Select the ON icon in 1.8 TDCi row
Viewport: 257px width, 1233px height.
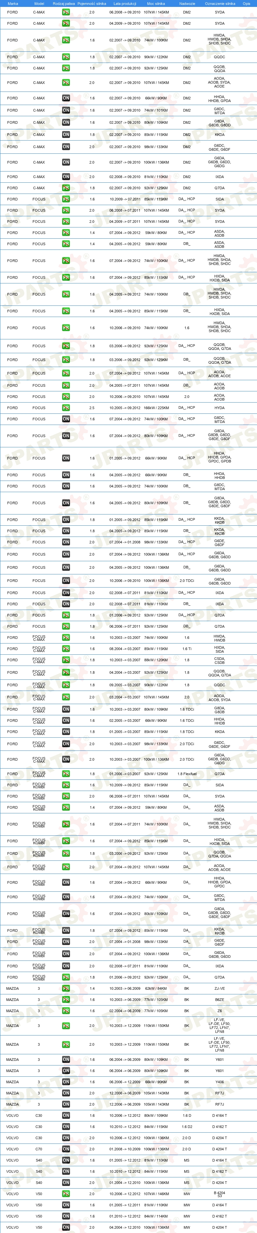click(66, 732)
